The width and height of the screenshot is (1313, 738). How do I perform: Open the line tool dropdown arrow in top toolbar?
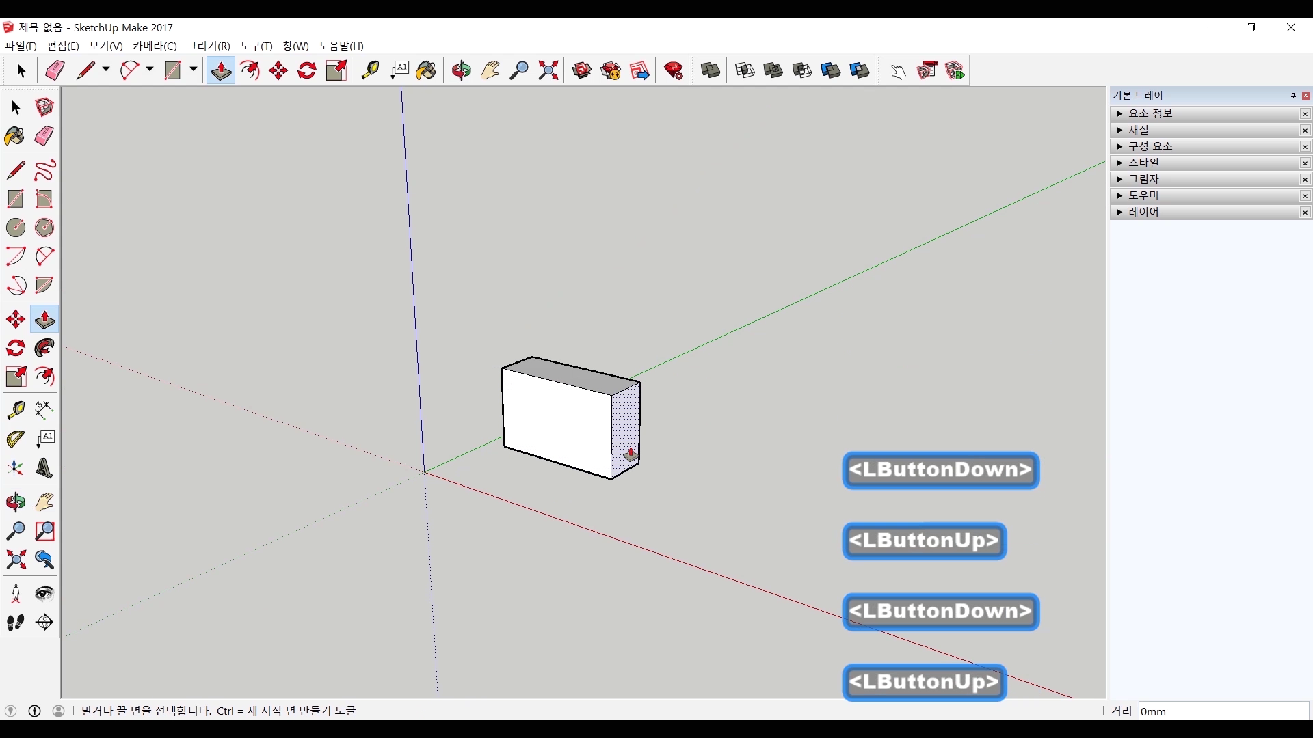click(x=106, y=70)
